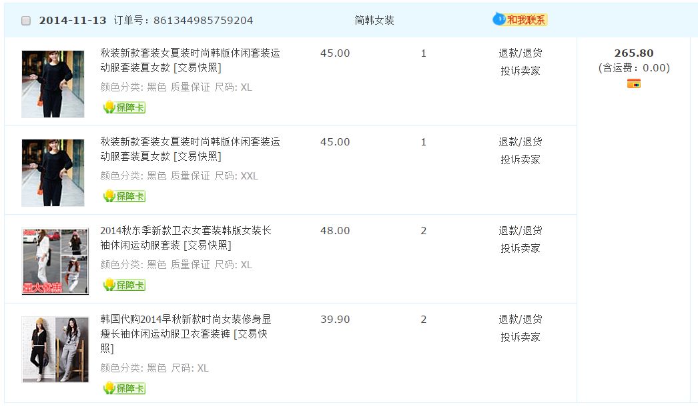Request 退款/退货 for the 39.90 item
Image resolution: width=698 pixels, height=407 pixels.
520,320
